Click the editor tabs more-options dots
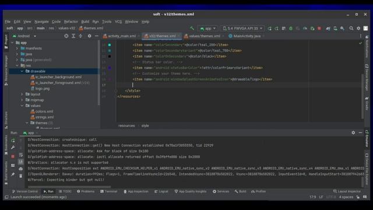Image resolution: width=373 pixels, height=210 pixels. [x=361, y=36]
